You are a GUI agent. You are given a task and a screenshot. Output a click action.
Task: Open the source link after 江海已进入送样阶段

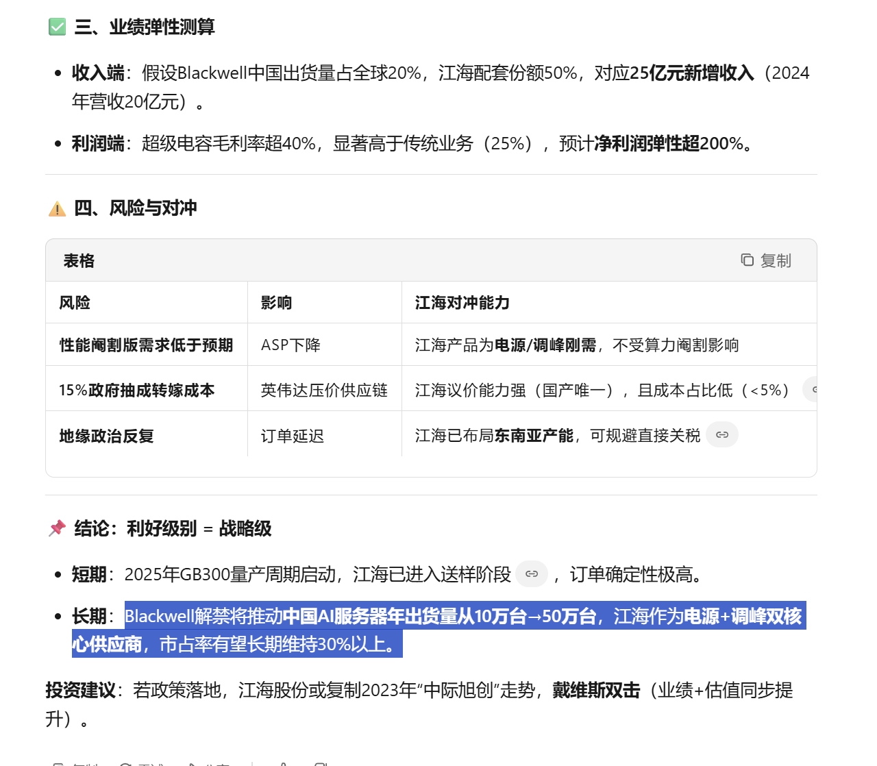tap(532, 573)
